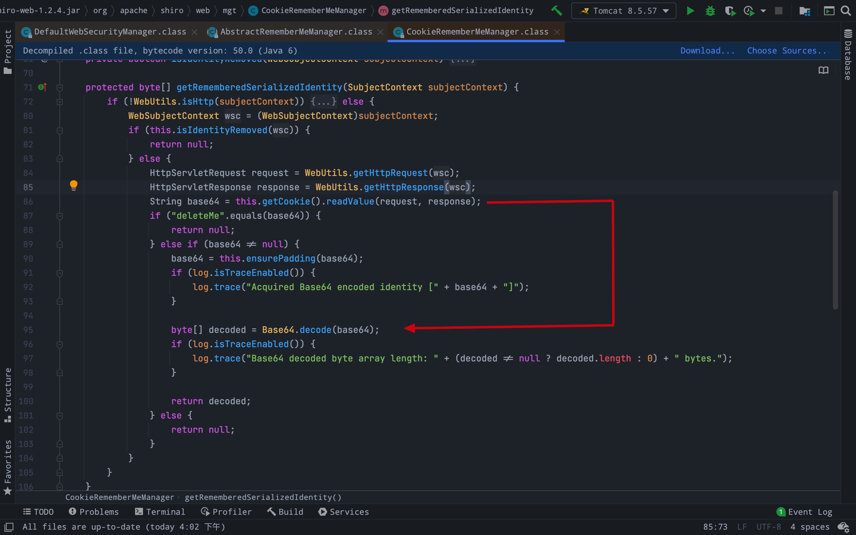Click getRememberedSerializedIdentity in the navigation bar
The height and width of the screenshot is (535, 856).
tap(456, 11)
